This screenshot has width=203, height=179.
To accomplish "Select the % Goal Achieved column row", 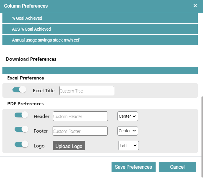I will [100, 19].
